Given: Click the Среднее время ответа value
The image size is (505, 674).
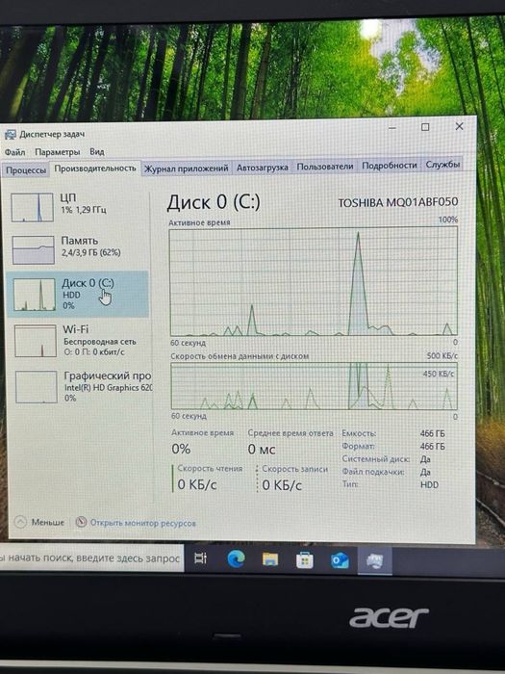Looking at the screenshot, I should [x=262, y=450].
